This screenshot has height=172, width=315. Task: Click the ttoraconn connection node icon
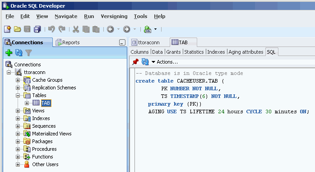[19, 72]
